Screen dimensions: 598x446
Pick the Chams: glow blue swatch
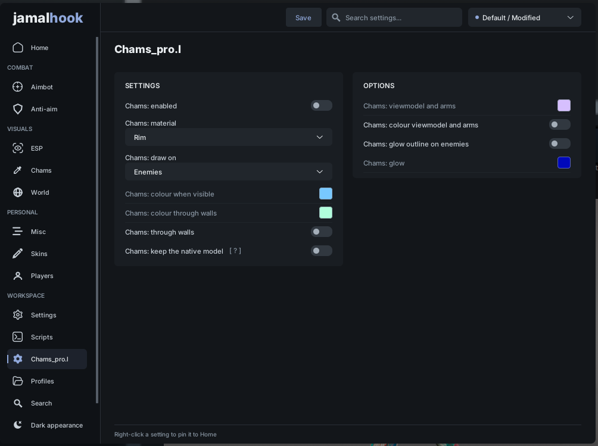tap(563, 163)
